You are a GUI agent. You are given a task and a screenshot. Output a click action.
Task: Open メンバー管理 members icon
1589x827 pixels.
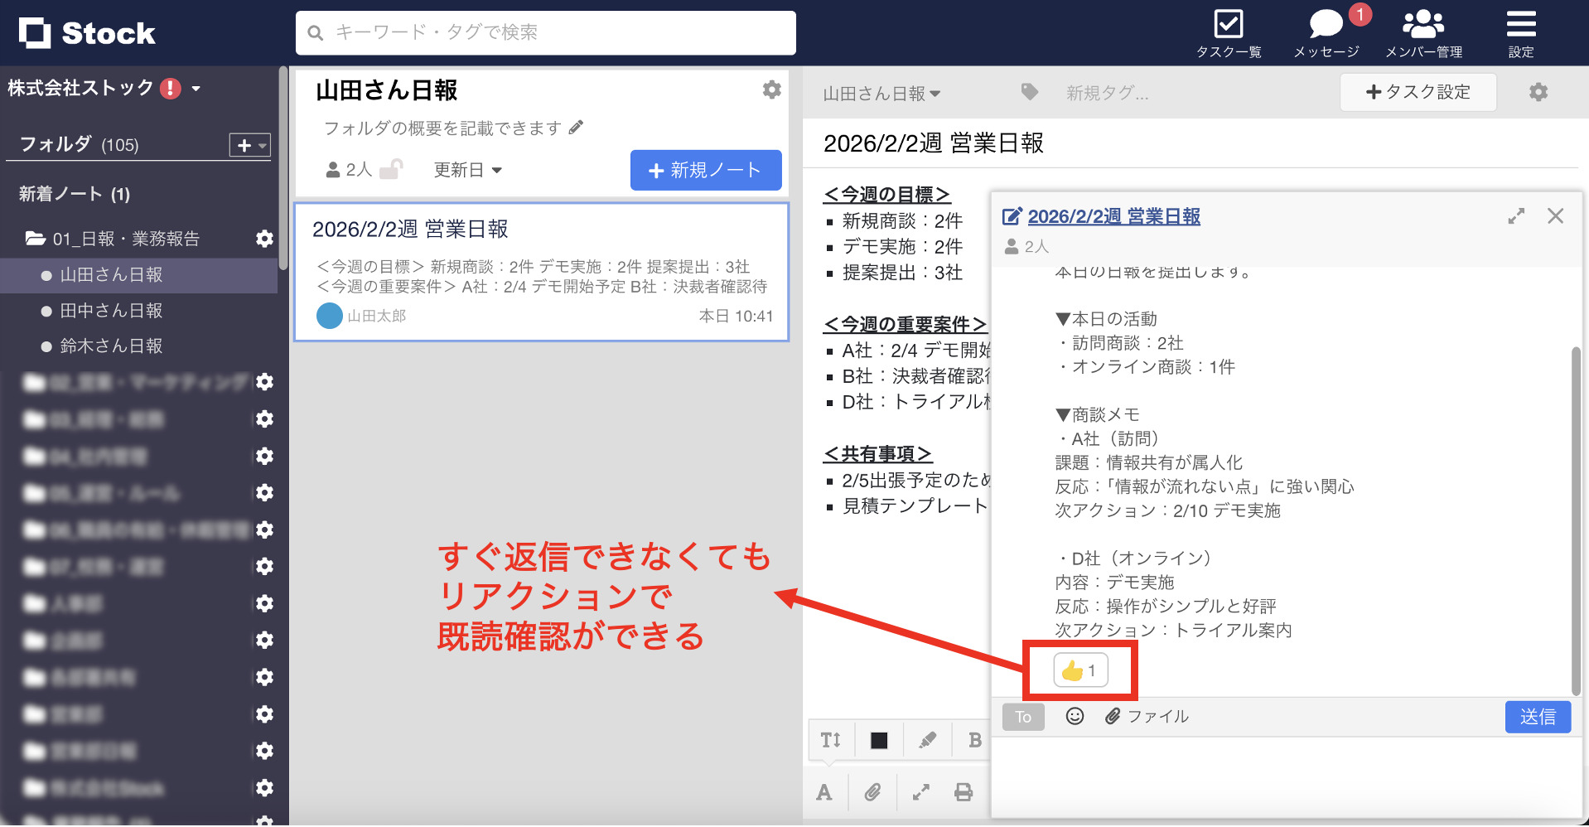coord(1422,25)
